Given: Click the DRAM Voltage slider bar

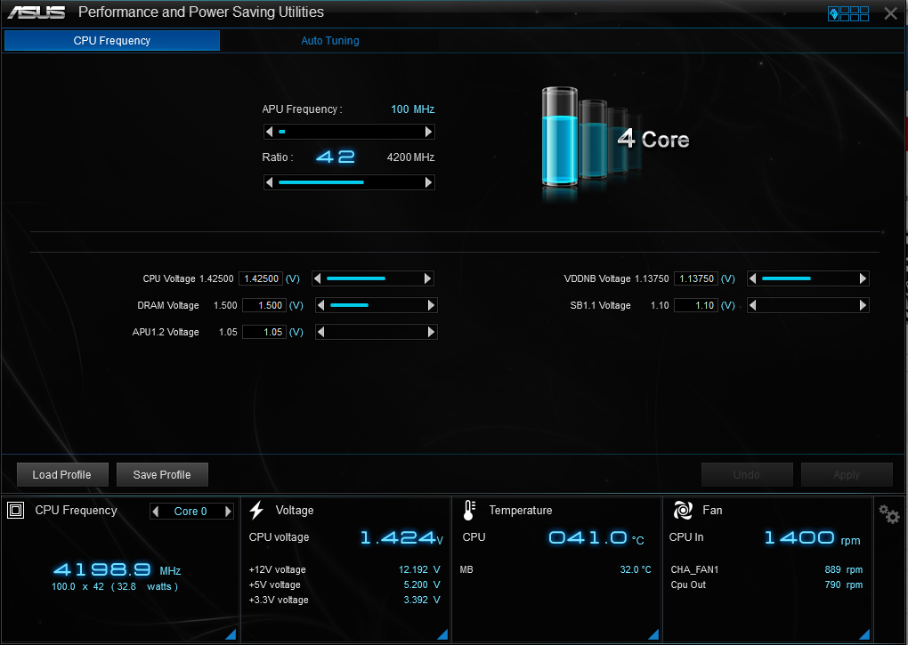Looking at the screenshot, I should click(376, 305).
